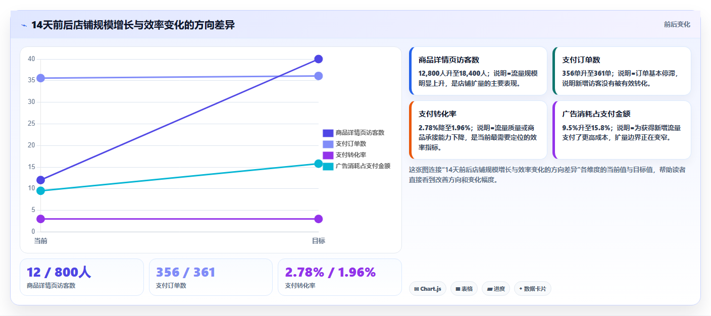The height and width of the screenshot is (316, 711).
Task: Click the y-axis value 40
Action: coord(31,59)
